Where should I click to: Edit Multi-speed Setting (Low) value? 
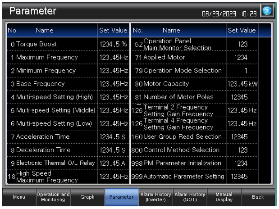[x=113, y=123]
